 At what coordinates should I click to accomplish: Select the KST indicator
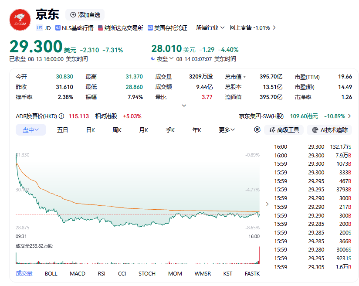click(228, 274)
